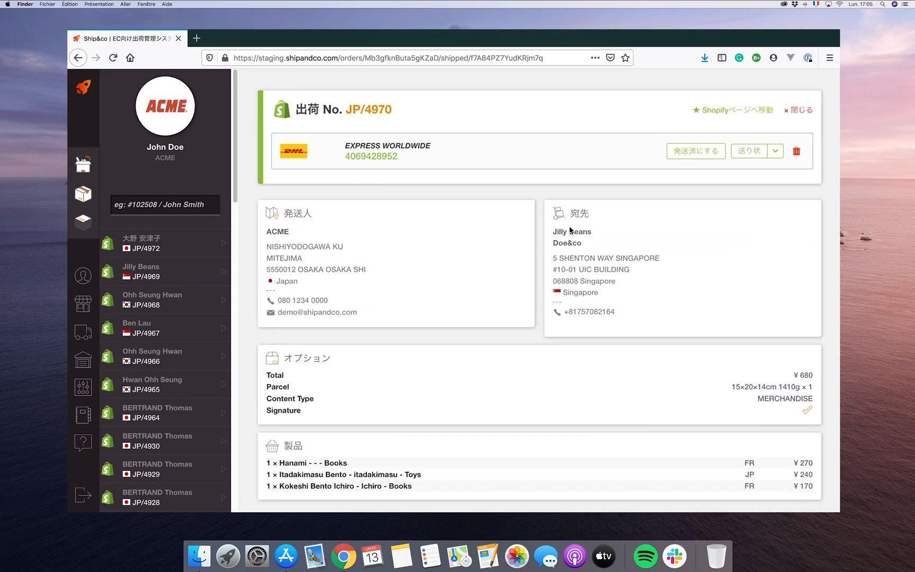
Task: Open Slack from the Dock
Action: [675, 556]
